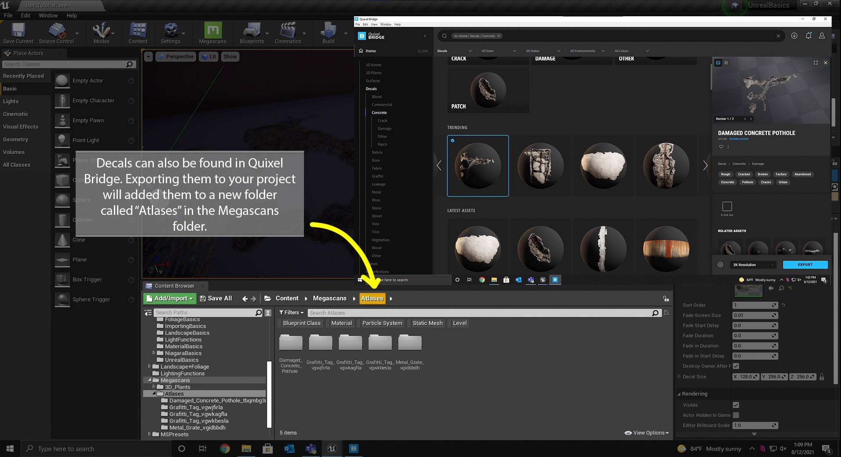Open Add/Import dropdown
This screenshot has height=457, width=841.
click(170, 298)
